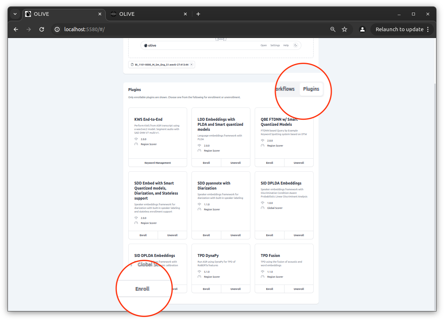Switch to the Plugins view toggle

(311, 89)
